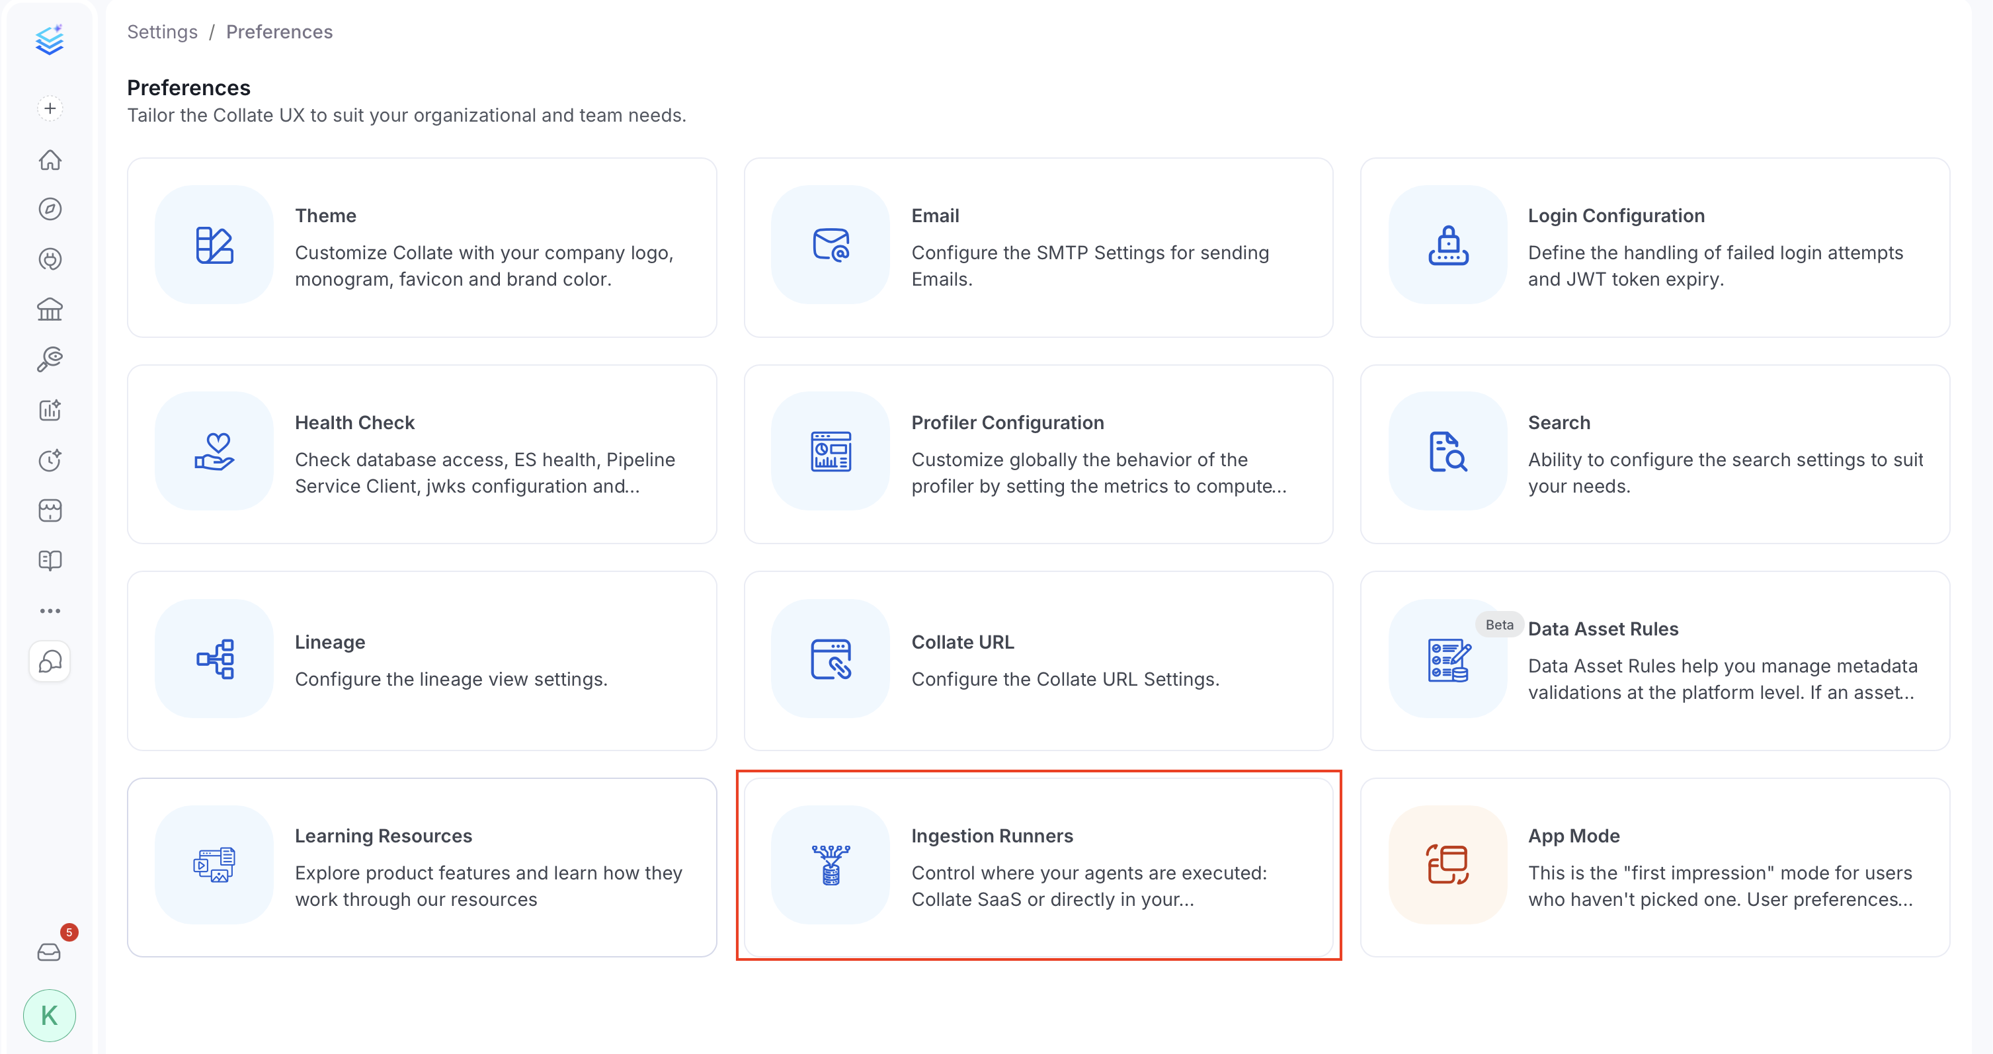The image size is (1993, 1054).
Task: Open the Learning Resources title
Action: click(383, 836)
